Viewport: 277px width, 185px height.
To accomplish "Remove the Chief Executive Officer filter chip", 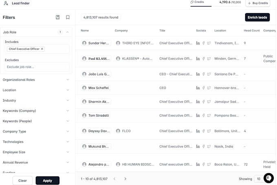I will (x=42, y=49).
